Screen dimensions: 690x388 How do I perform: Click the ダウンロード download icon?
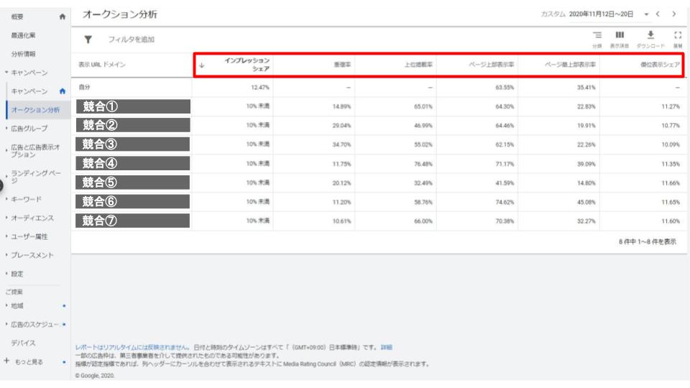click(650, 34)
